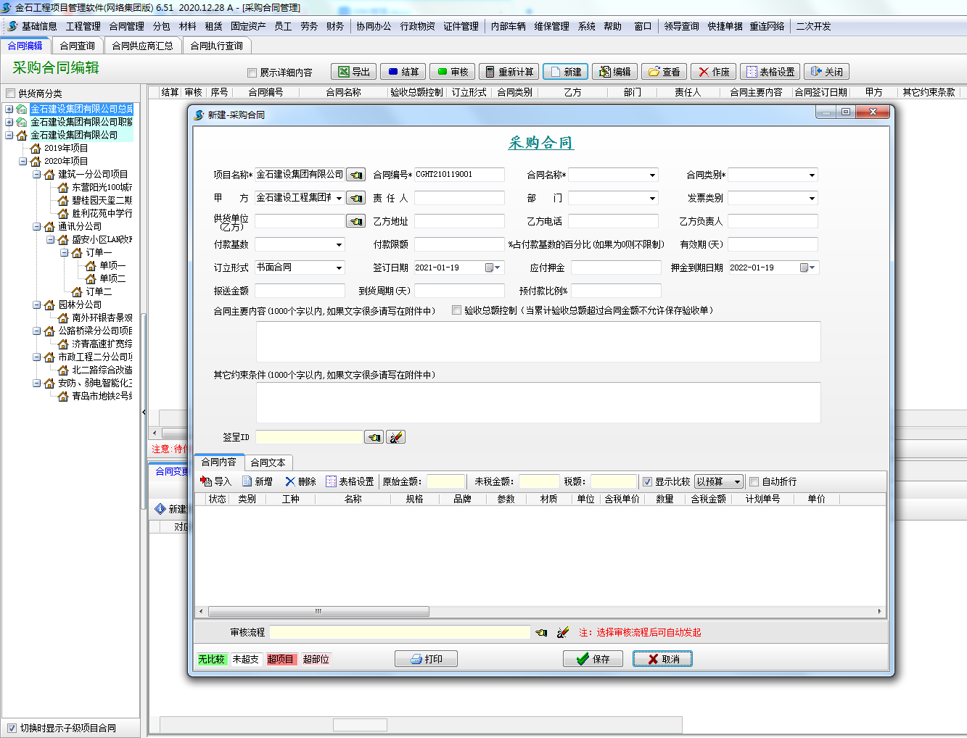Enable the 自动折行 checkbox
Viewport: 967px width, 738px height.
(754, 481)
